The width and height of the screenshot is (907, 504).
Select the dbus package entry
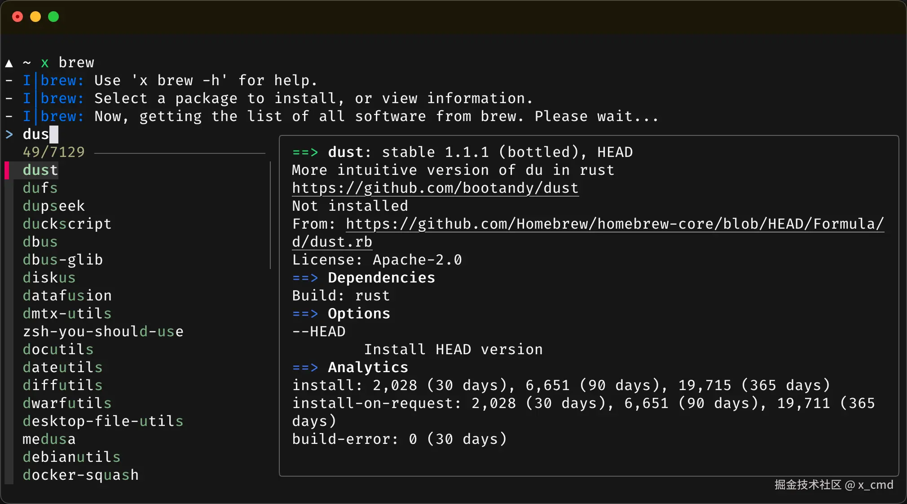pos(40,242)
